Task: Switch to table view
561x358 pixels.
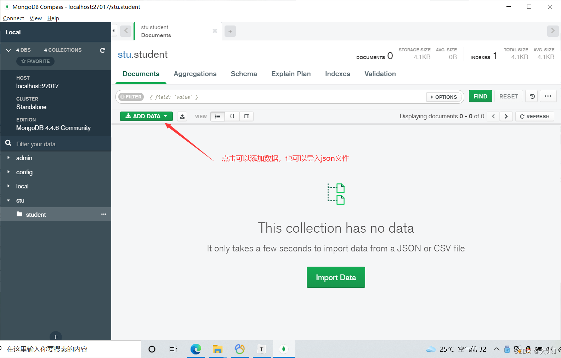Action: click(x=246, y=116)
